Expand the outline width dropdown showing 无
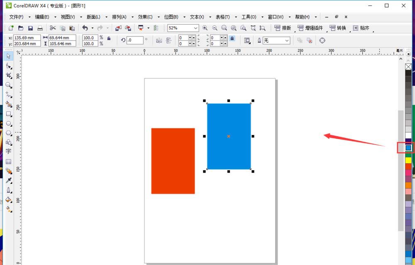The image size is (415, 265). [287, 41]
